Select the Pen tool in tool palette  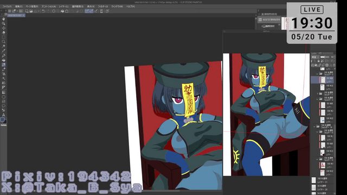tap(4, 56)
